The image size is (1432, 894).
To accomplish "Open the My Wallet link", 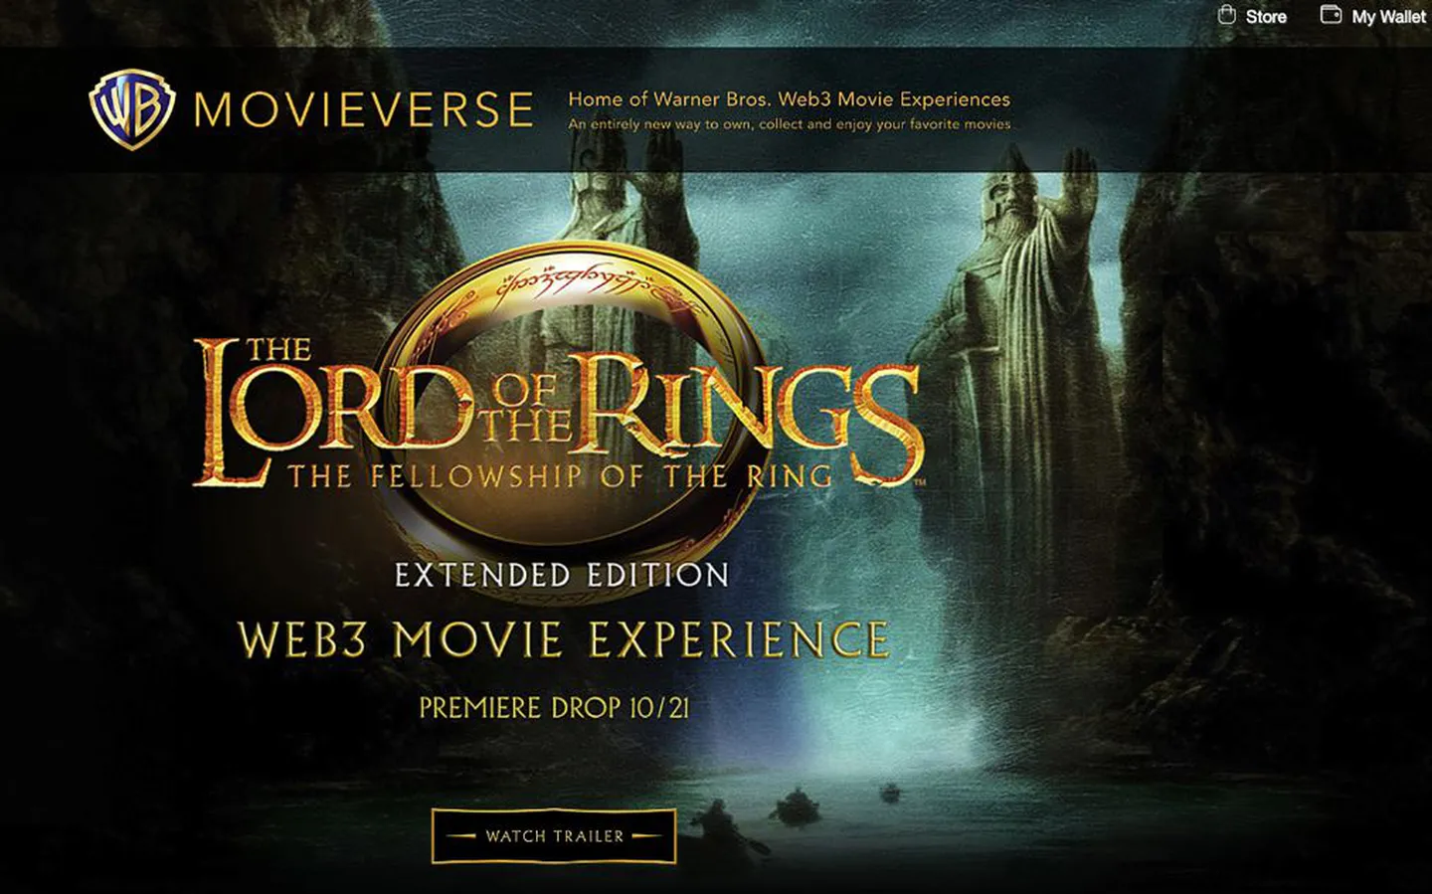I will pos(1388,17).
